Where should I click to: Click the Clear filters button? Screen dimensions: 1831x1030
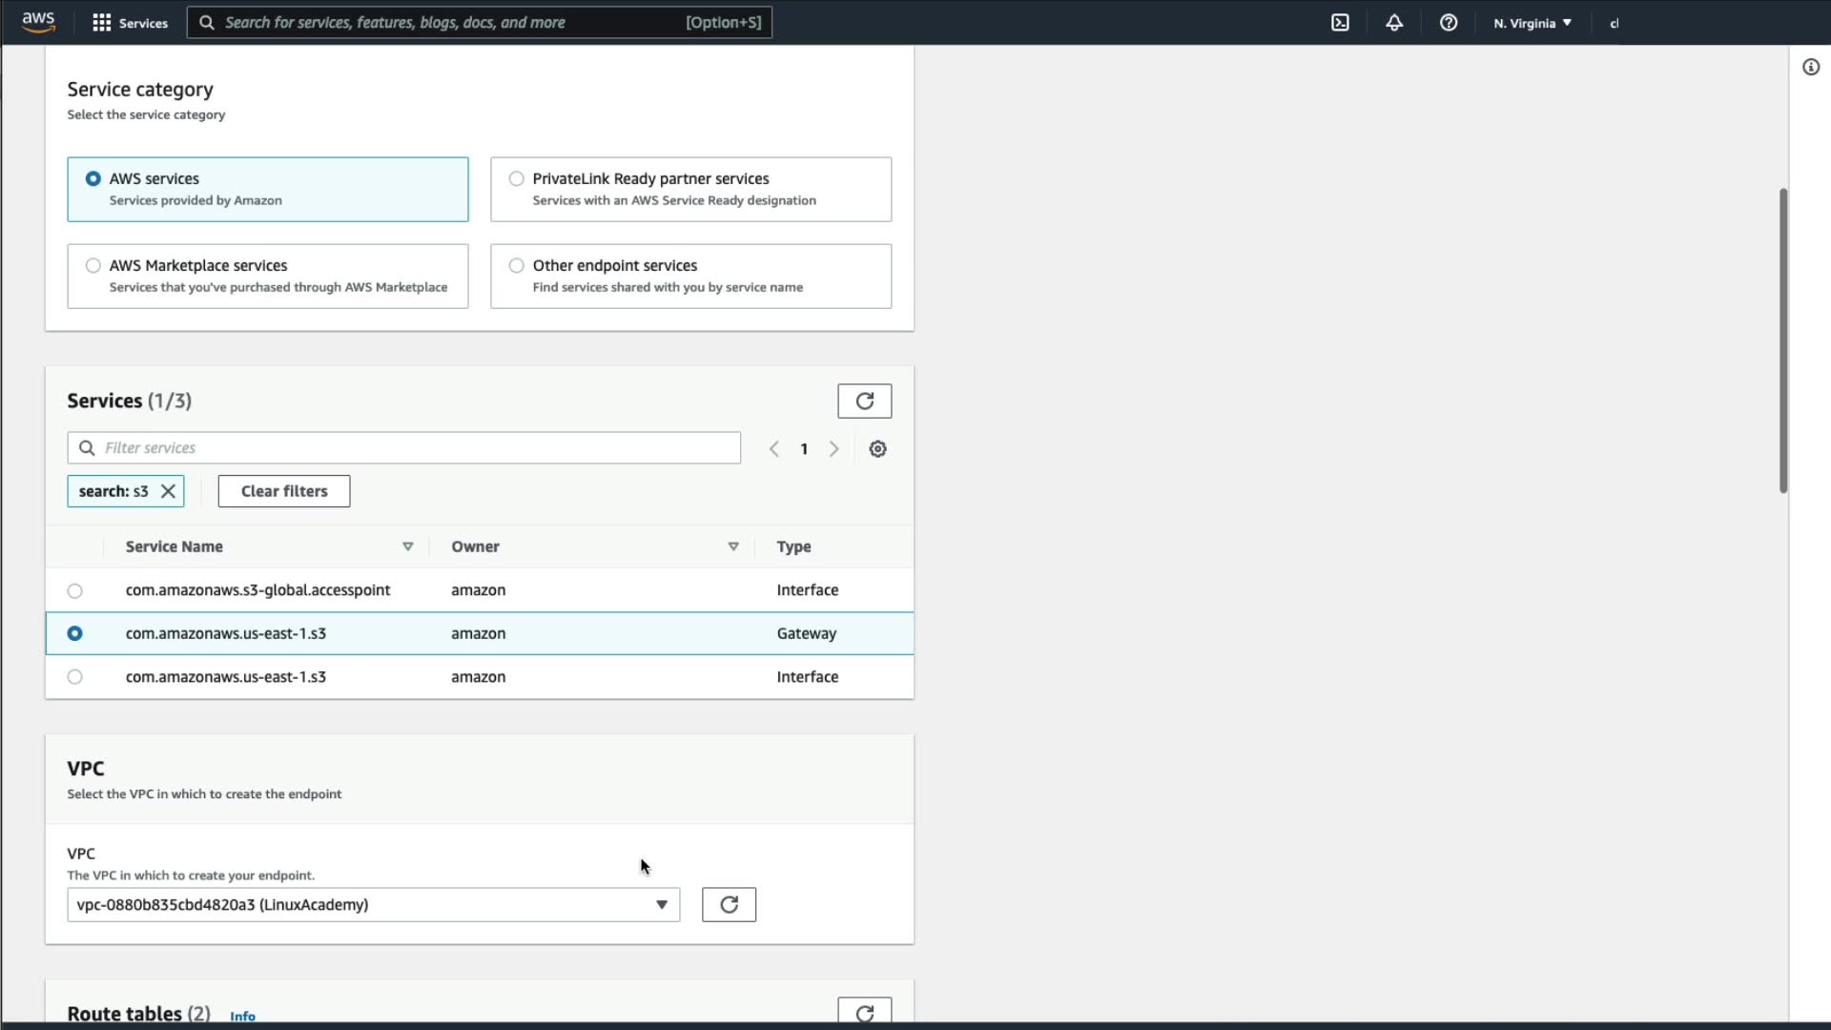point(283,491)
